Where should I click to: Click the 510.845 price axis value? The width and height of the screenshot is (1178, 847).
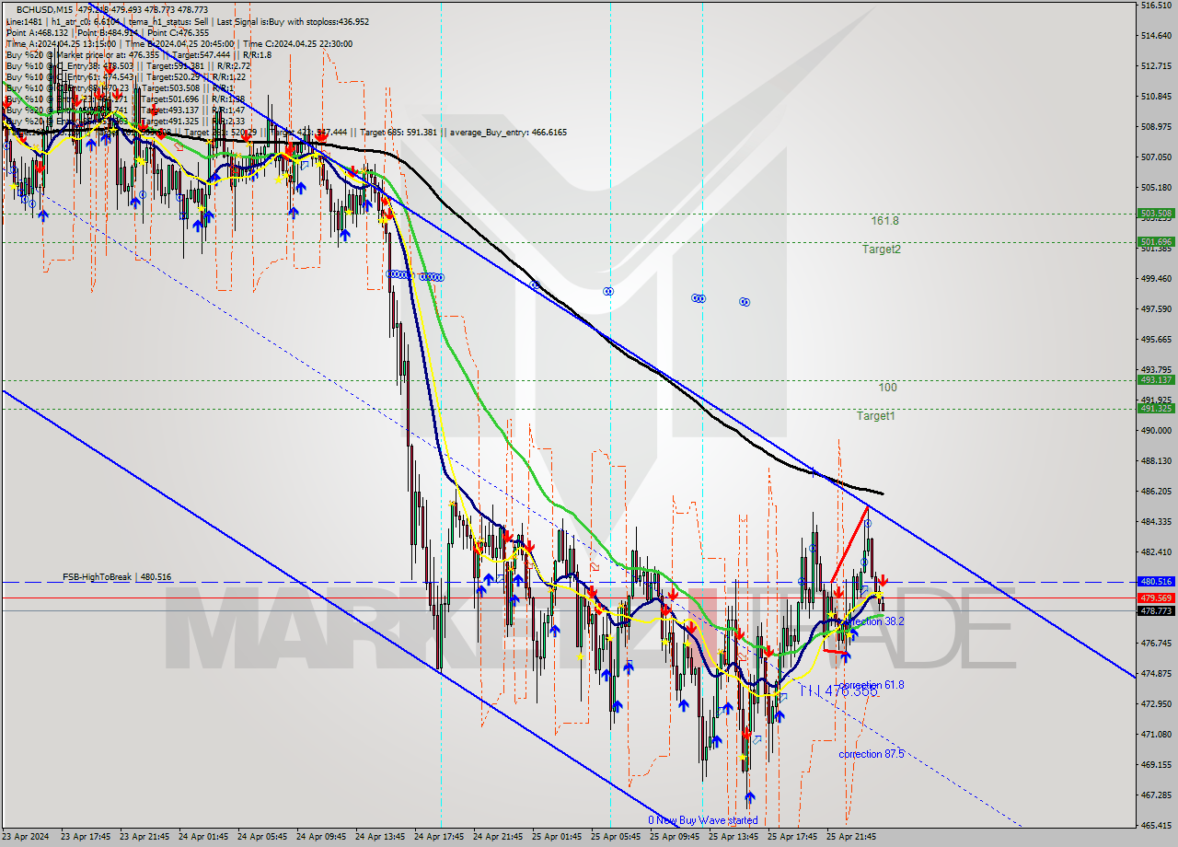pyautogui.click(x=1156, y=97)
